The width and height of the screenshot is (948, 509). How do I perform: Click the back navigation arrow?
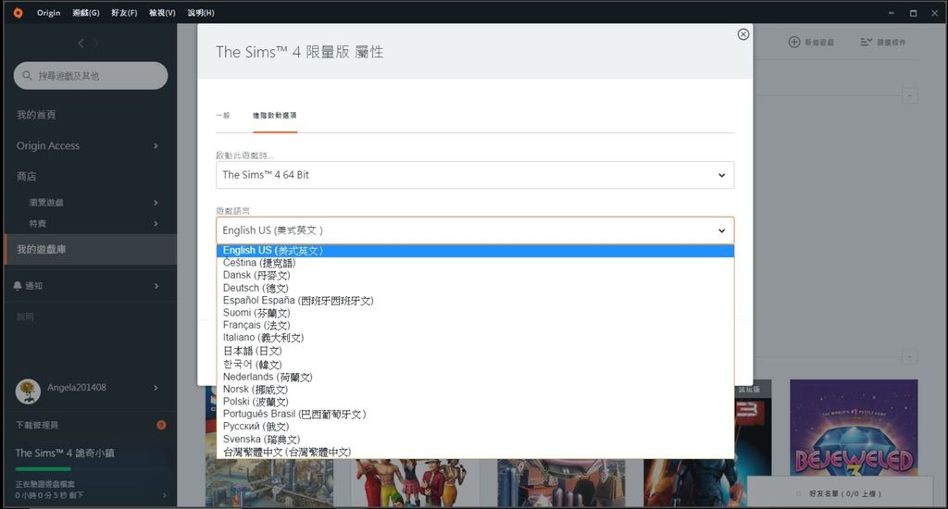[x=81, y=43]
